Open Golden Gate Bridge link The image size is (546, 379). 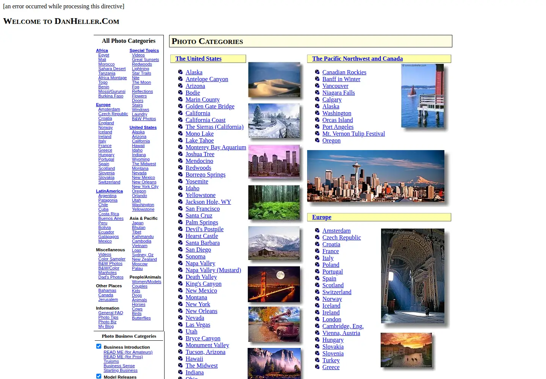tap(210, 106)
